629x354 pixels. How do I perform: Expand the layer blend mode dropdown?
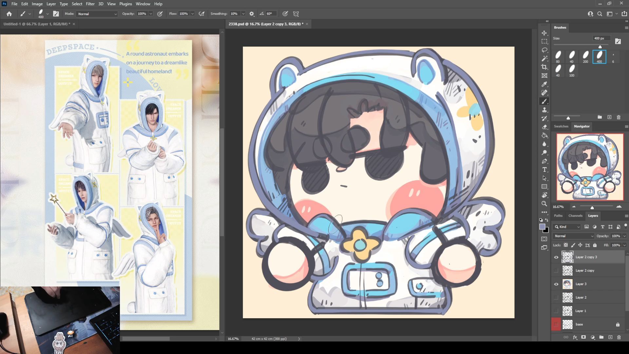click(x=573, y=236)
